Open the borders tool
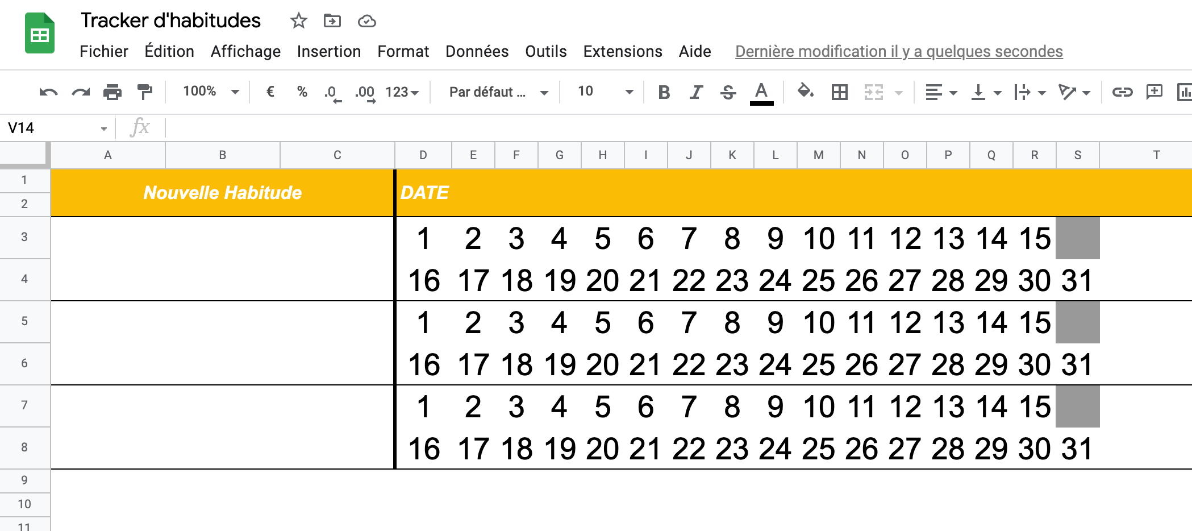Screen dimensions: 1192x531 pos(839,92)
